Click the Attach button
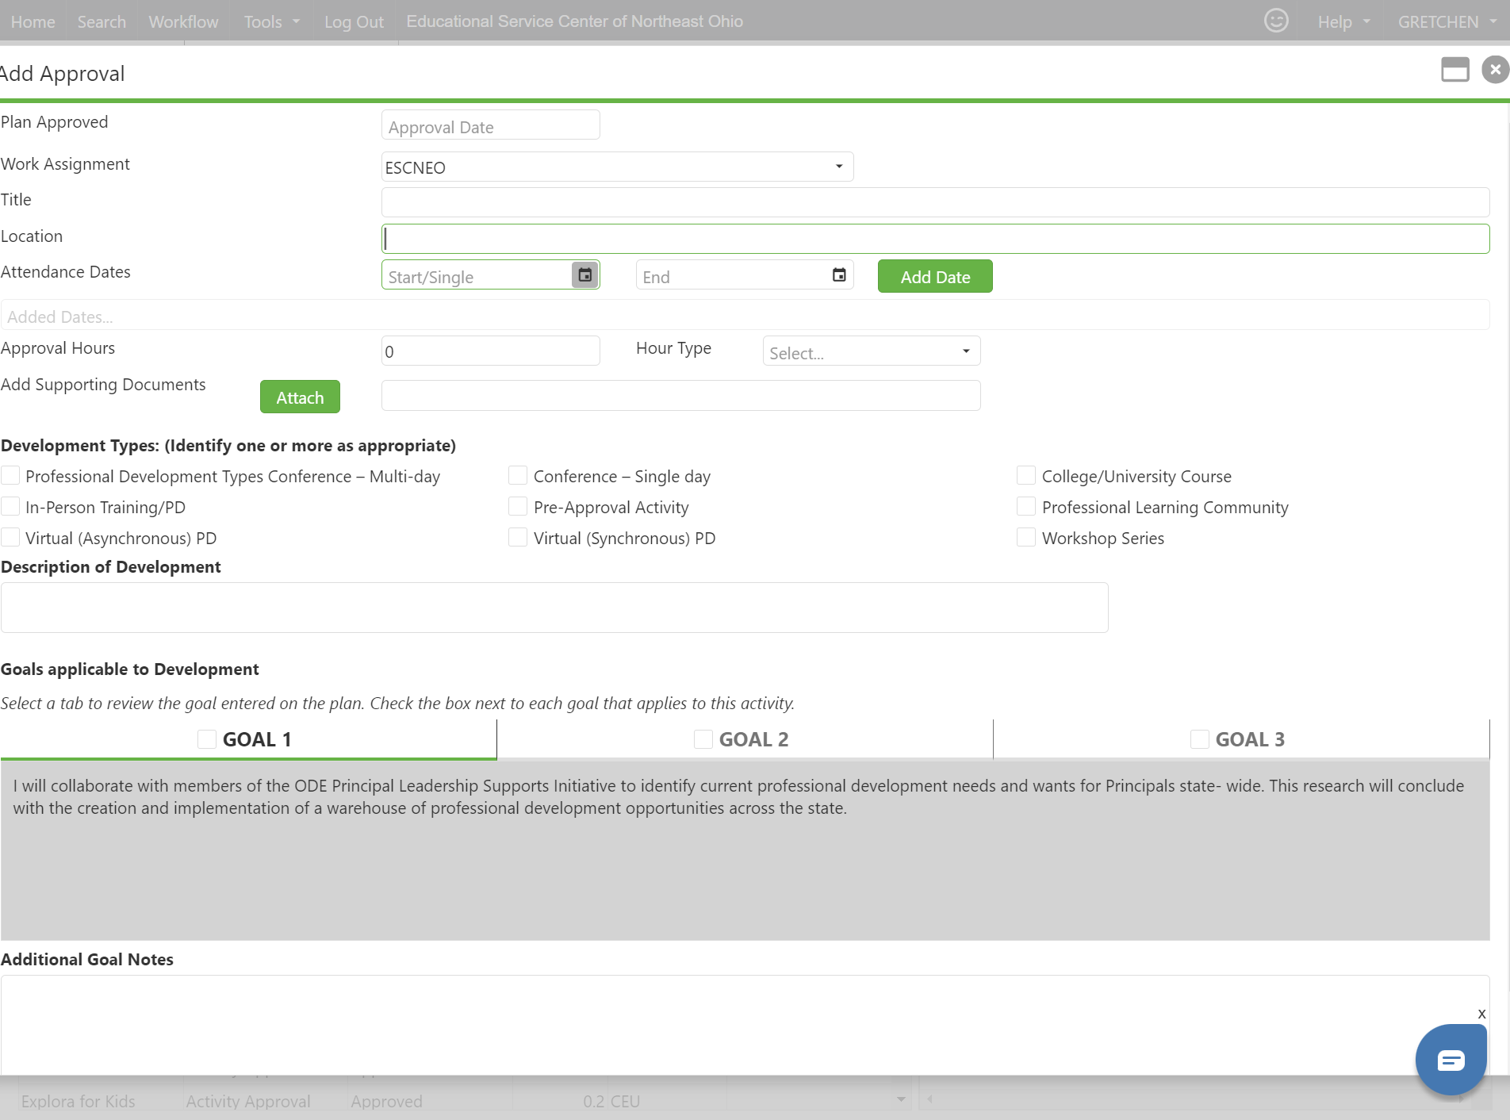Screen dimensions: 1510x1120 pos(300,397)
